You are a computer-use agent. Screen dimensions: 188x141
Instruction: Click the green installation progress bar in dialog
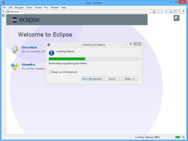click(94, 59)
